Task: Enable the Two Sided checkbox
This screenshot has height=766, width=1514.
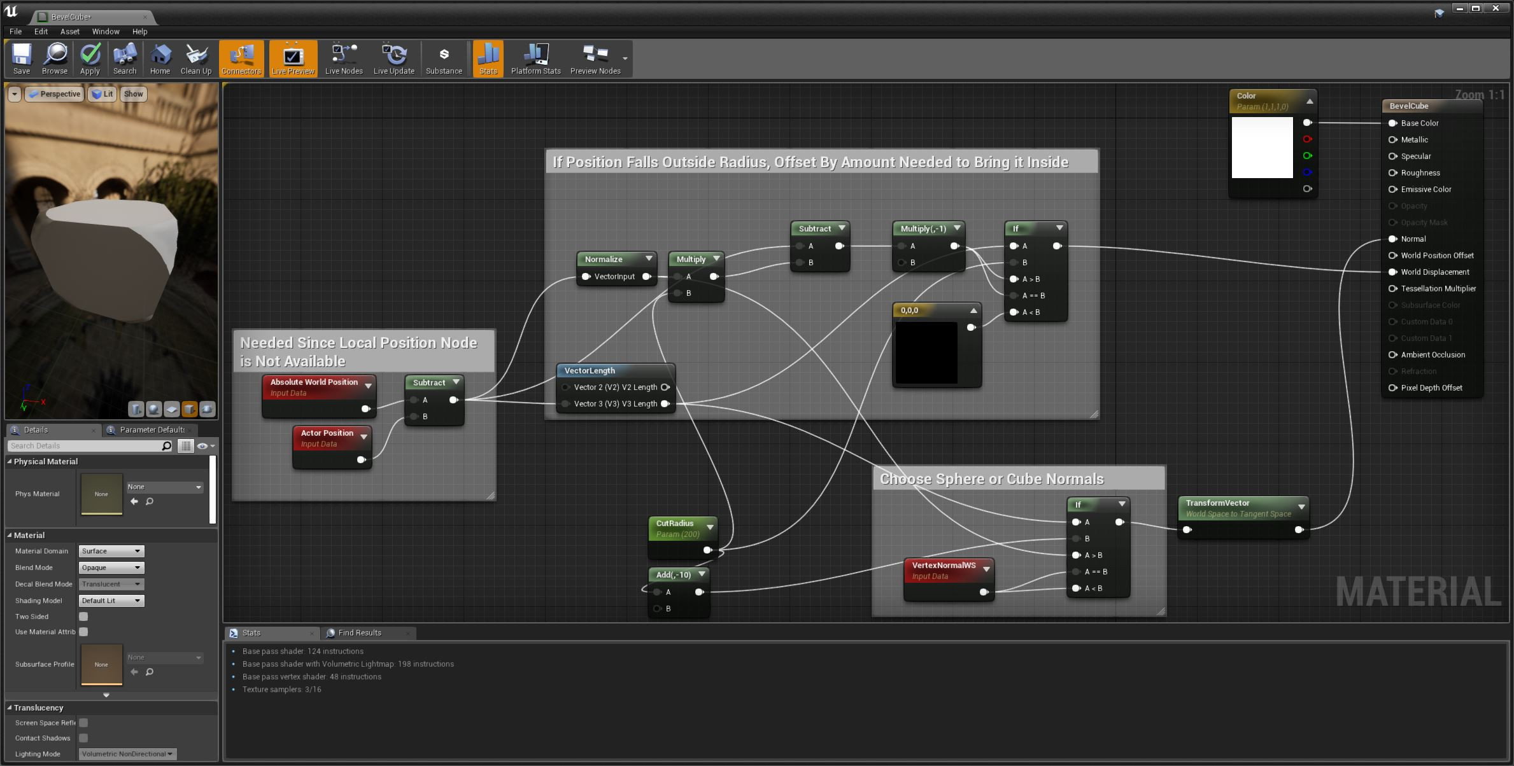Action: pos(83,616)
